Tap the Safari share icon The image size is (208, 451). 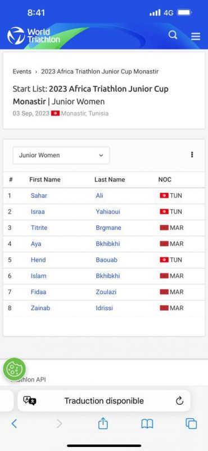coord(103,423)
